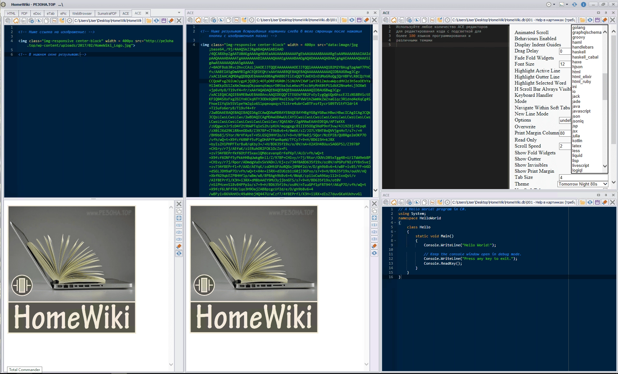Click the <1> zoom button in left image preview sidebar

point(179,225)
